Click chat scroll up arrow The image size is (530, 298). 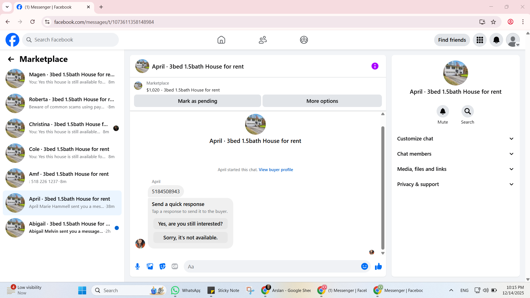(383, 114)
